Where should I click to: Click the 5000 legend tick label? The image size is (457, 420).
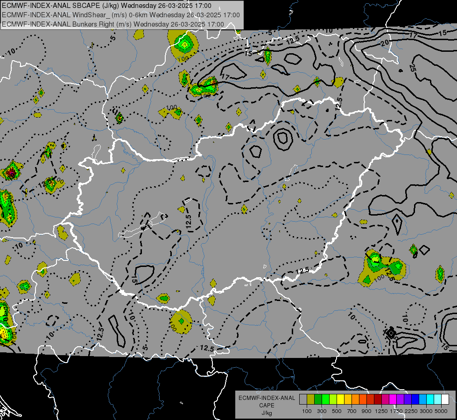tap(441, 411)
